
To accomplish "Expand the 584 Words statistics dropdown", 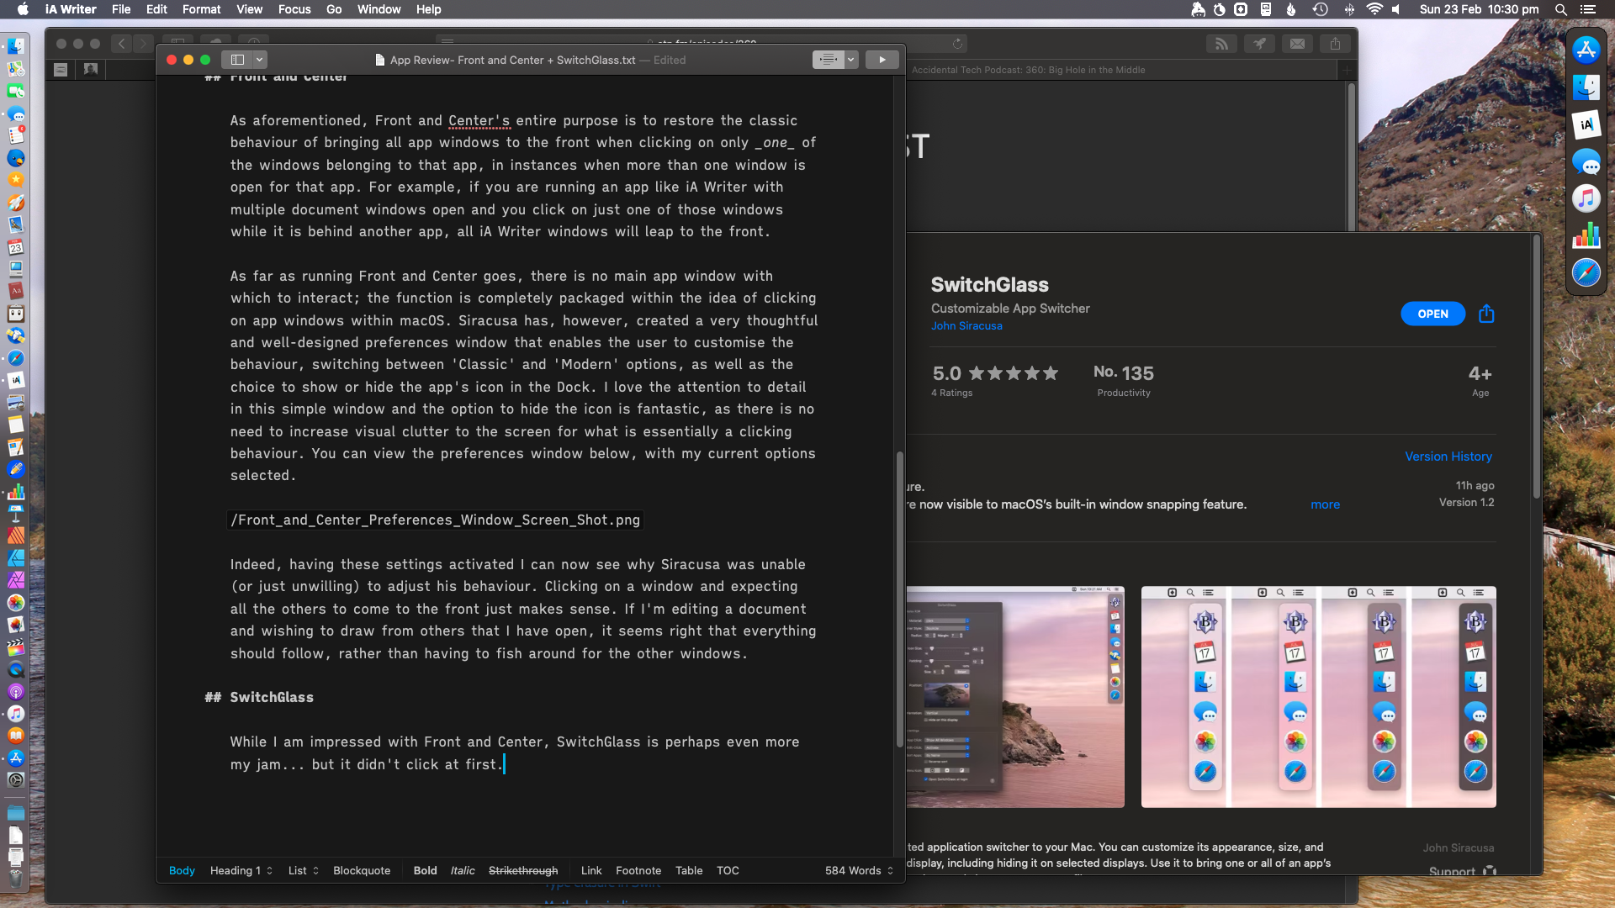I will [859, 870].
